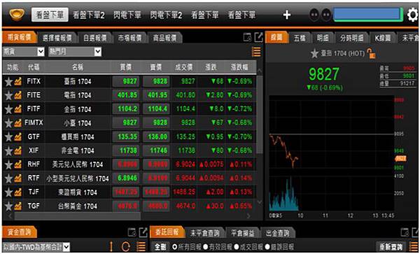Pop out the 資金查詢 panel
Image resolution: width=420 pixels, height=254 pixels.
pos(143,232)
